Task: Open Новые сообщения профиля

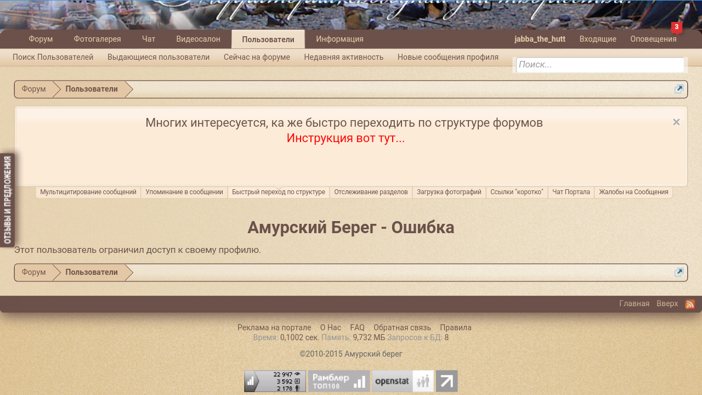Action: [x=448, y=57]
